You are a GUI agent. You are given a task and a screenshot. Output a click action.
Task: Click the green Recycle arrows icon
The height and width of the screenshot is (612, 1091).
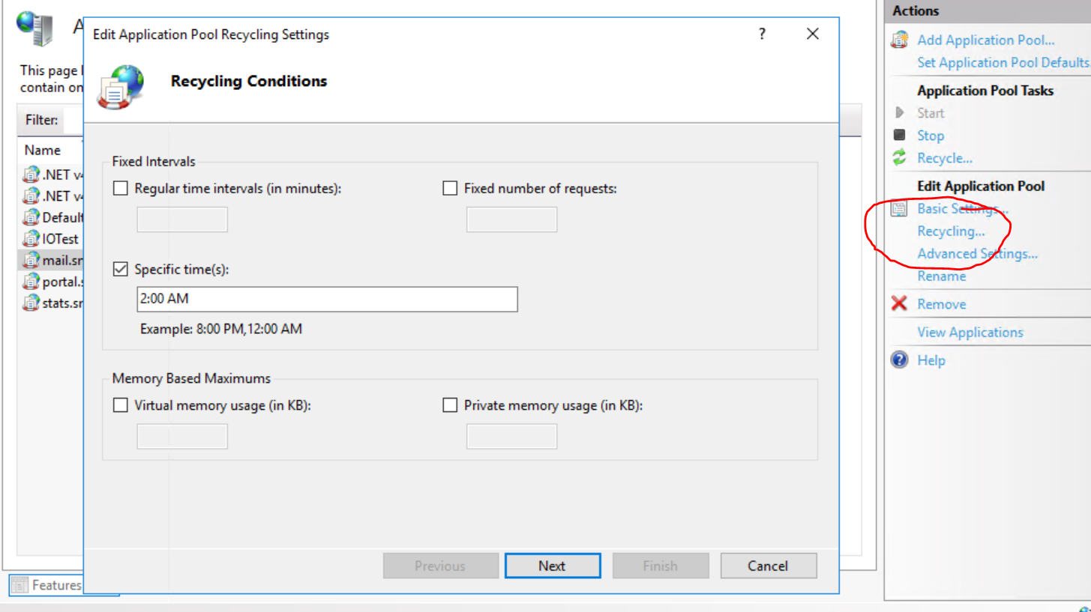coord(899,158)
